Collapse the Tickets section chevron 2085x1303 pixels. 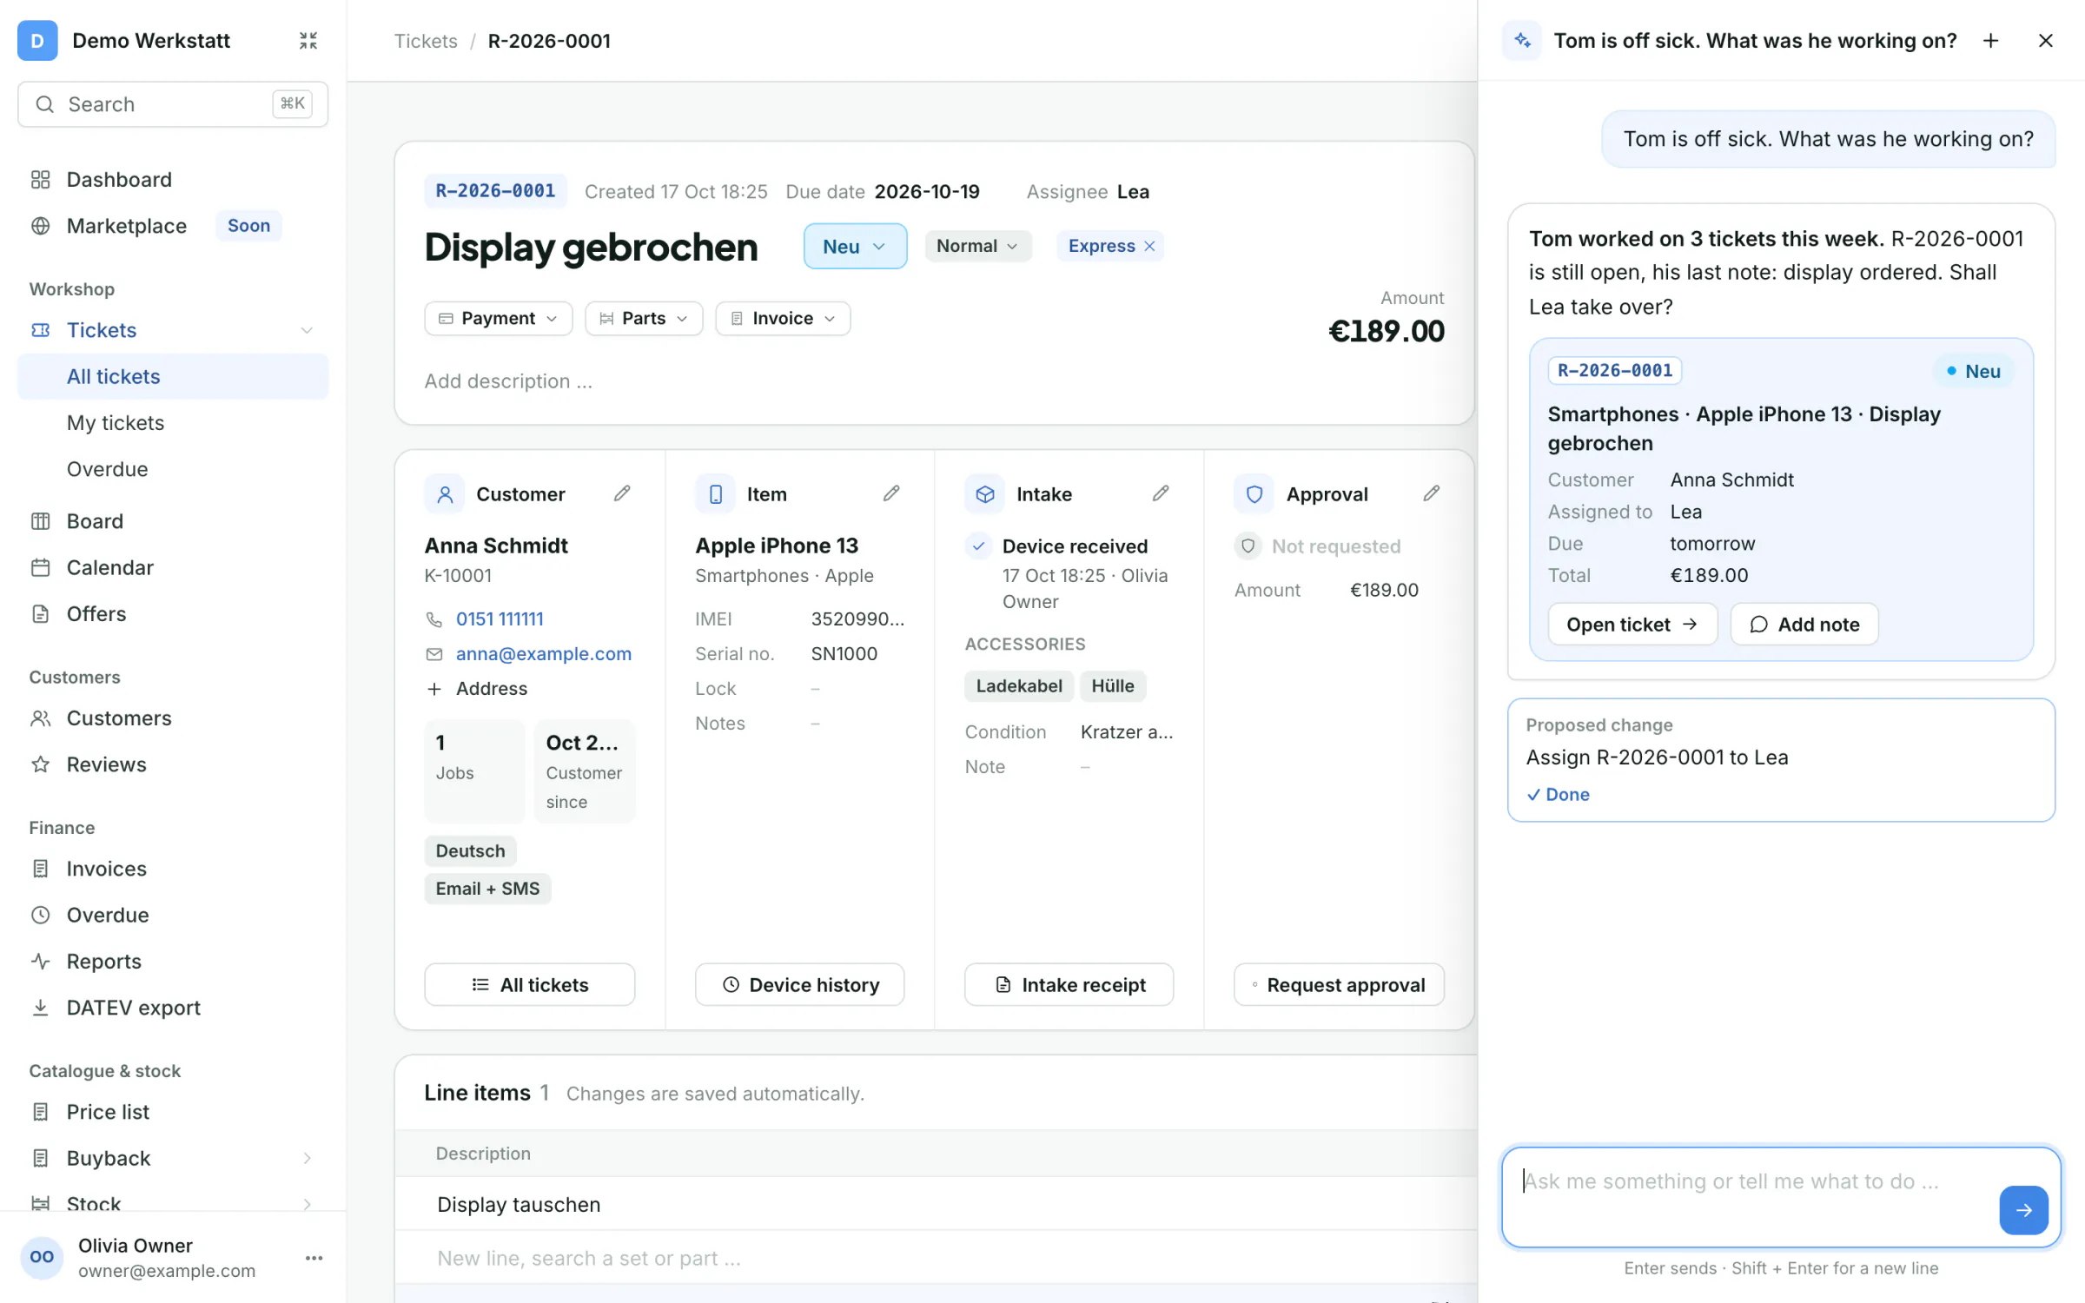[x=307, y=330]
